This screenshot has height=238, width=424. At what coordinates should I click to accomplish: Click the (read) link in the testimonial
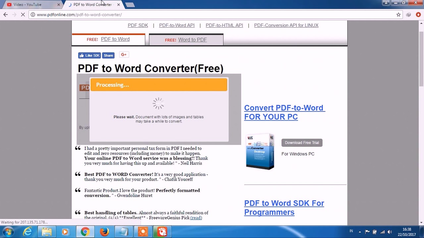click(196, 218)
